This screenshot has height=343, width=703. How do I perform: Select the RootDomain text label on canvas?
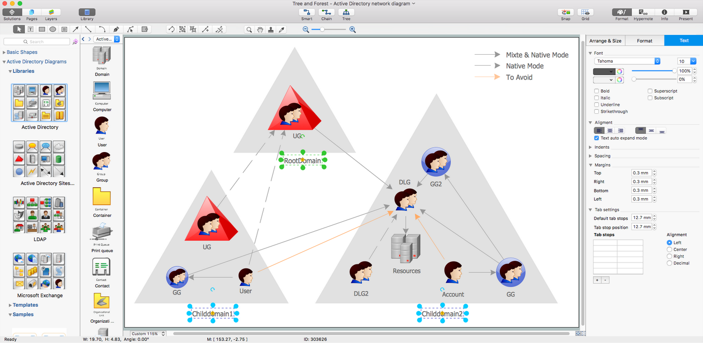[302, 161]
